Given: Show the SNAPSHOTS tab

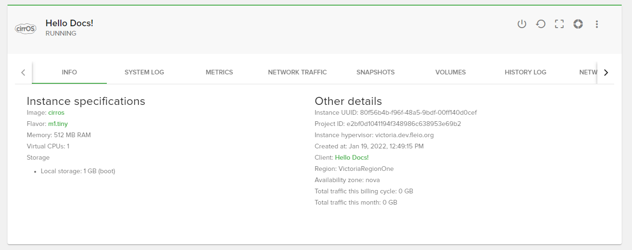Looking at the screenshot, I should point(375,72).
